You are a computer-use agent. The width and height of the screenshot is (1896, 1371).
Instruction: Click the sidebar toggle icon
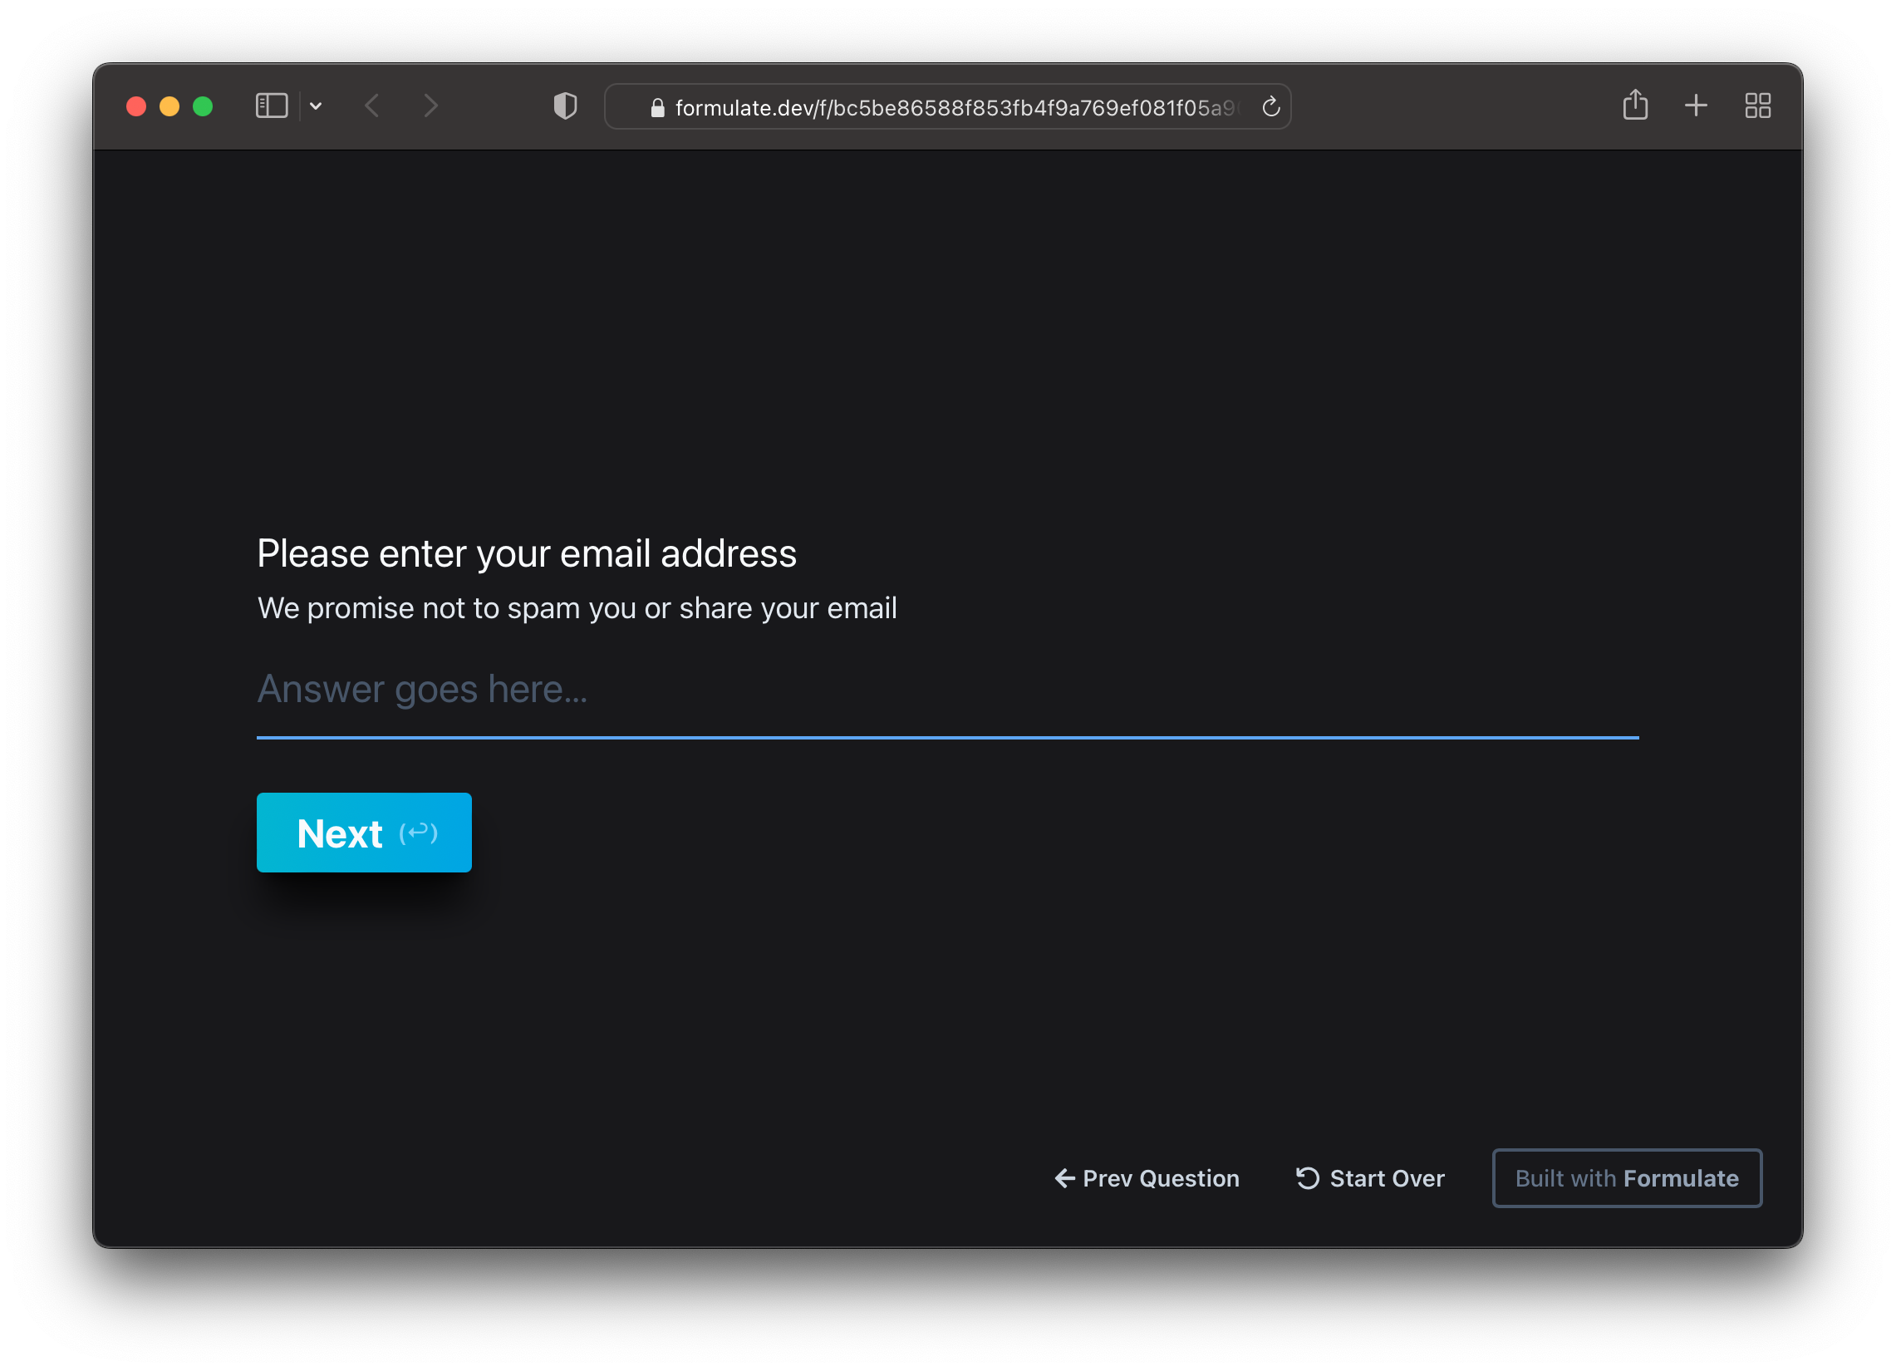click(271, 106)
